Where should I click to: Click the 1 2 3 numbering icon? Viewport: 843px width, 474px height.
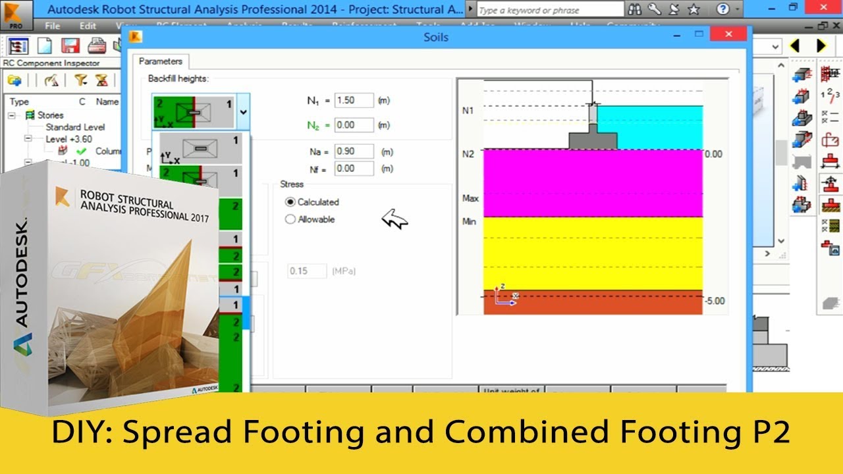[x=830, y=96]
